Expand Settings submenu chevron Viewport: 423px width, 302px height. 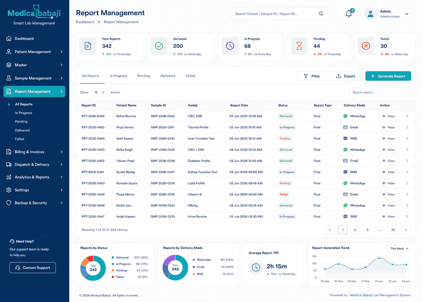(x=62, y=190)
